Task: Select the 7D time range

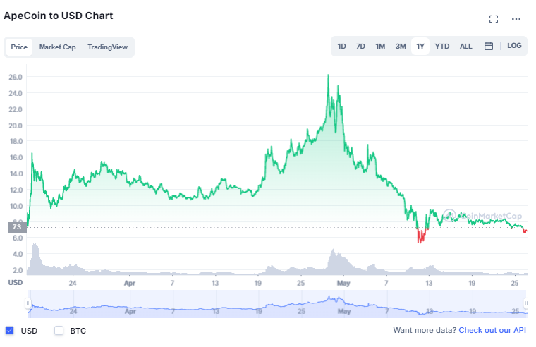Action: coord(360,46)
